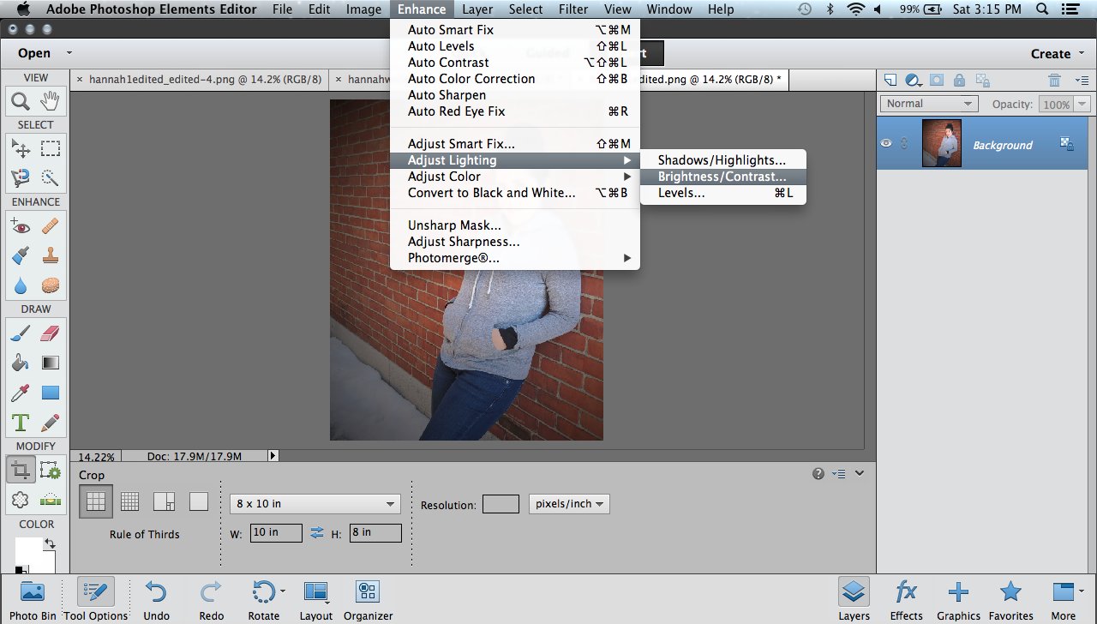Image resolution: width=1097 pixels, height=624 pixels.
Task: Delete layer with trash icon
Action: tap(1054, 80)
